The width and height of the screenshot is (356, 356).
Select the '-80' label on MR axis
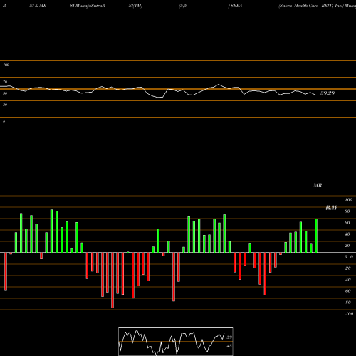coord(347,303)
